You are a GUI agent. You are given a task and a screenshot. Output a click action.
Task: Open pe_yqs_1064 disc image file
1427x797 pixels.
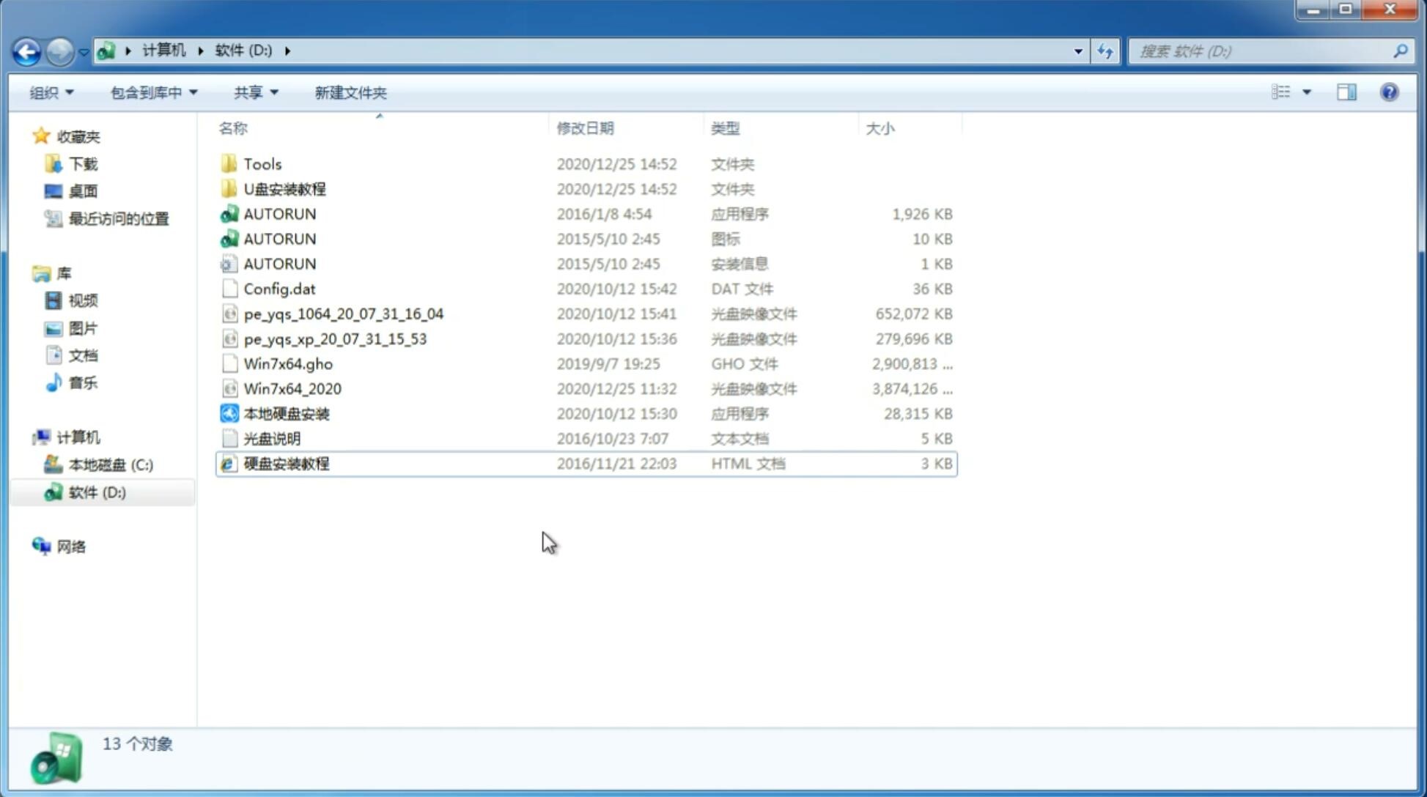coord(343,314)
